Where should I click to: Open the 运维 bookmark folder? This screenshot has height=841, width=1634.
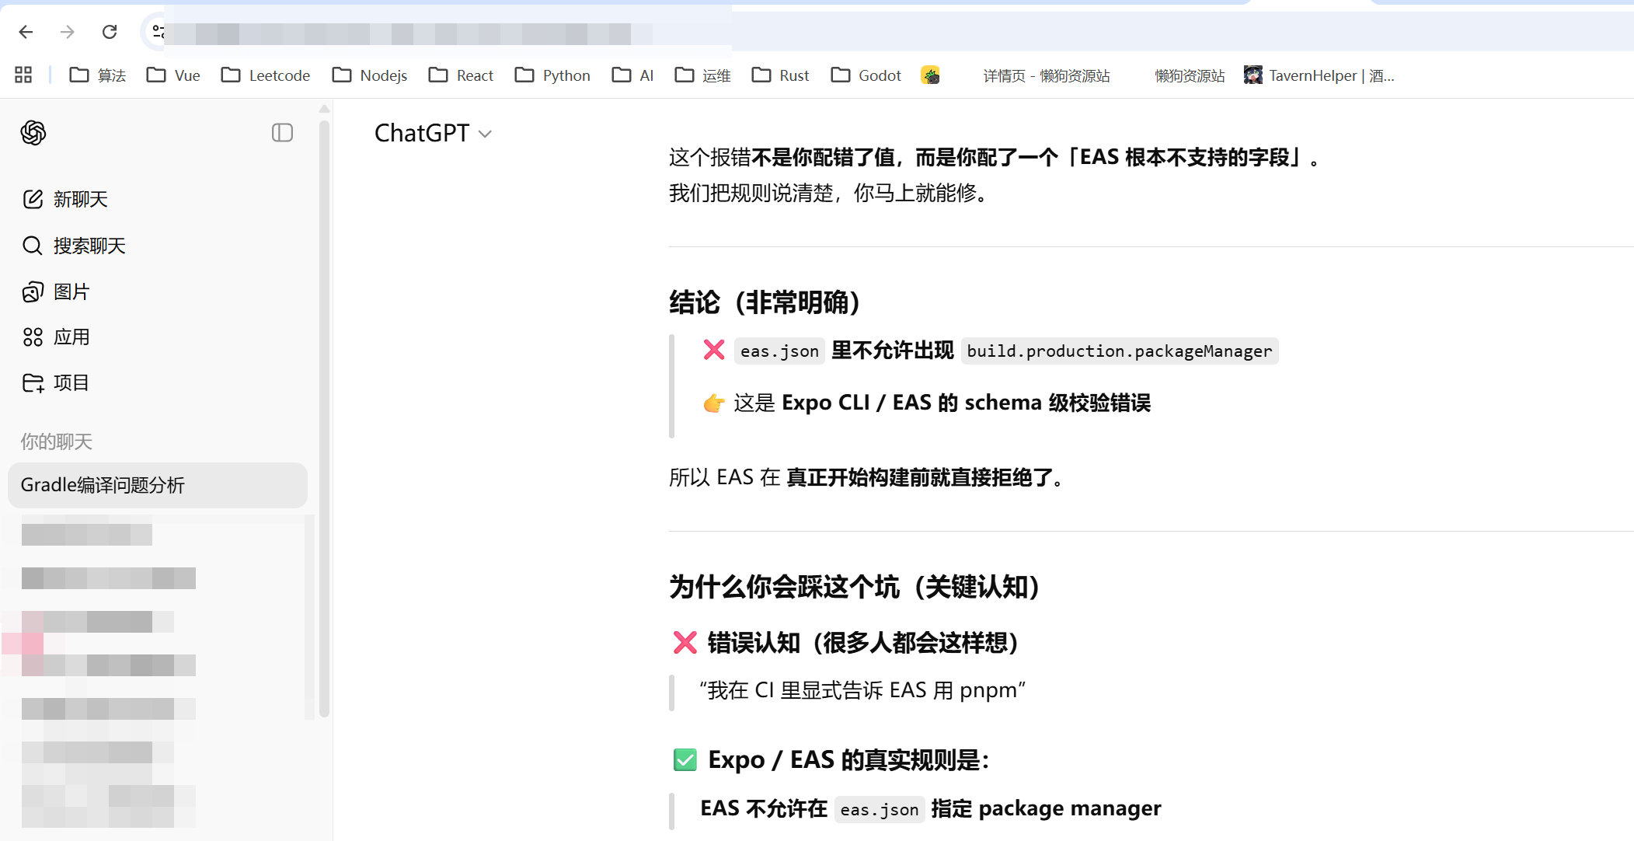pyautogui.click(x=703, y=75)
